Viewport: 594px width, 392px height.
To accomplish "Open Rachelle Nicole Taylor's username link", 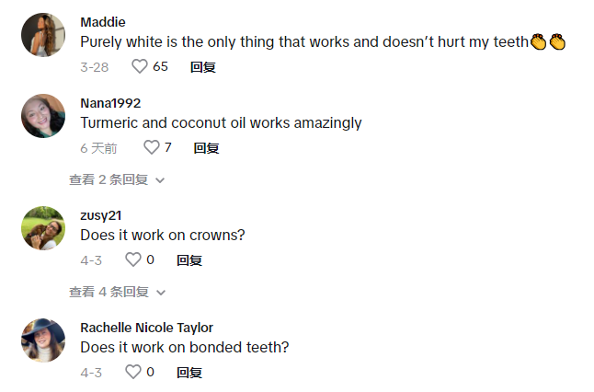I will click(x=146, y=328).
